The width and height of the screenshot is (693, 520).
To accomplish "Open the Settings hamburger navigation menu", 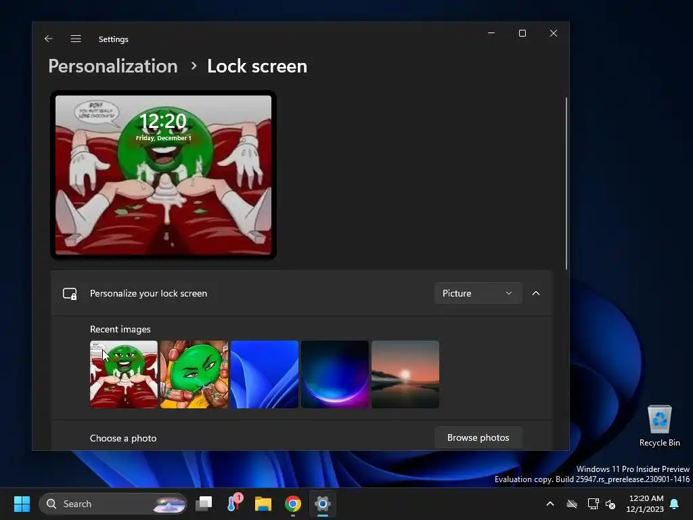I will pos(76,39).
